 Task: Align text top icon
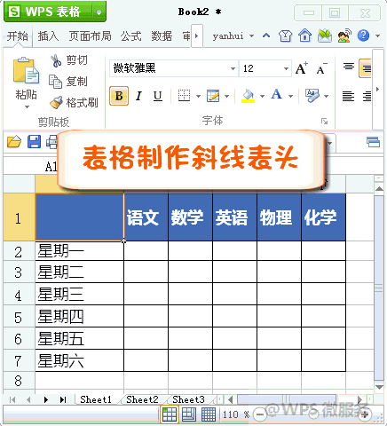pyautogui.click(x=349, y=67)
